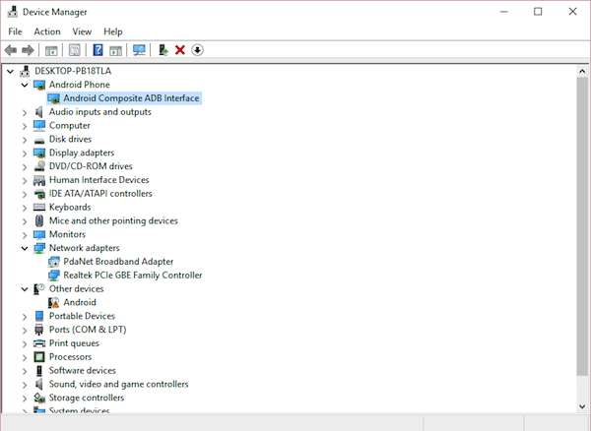The image size is (591, 431).
Task: Select the Software devices label
Action: tap(82, 370)
